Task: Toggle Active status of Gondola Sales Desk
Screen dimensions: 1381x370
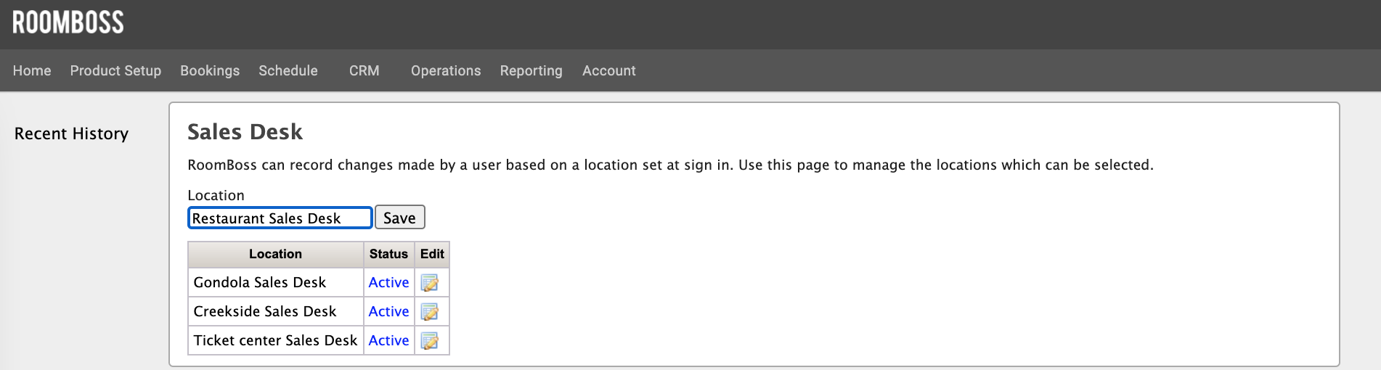Action: click(x=388, y=283)
